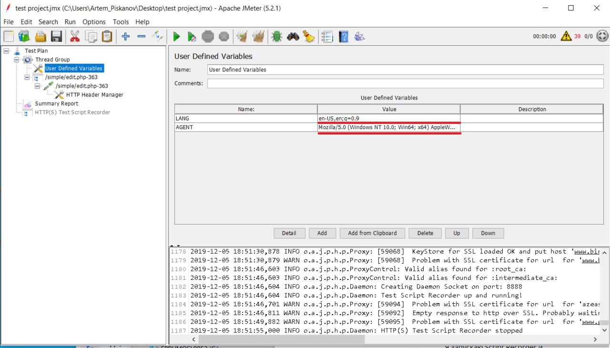Click the Detail button

(289, 233)
